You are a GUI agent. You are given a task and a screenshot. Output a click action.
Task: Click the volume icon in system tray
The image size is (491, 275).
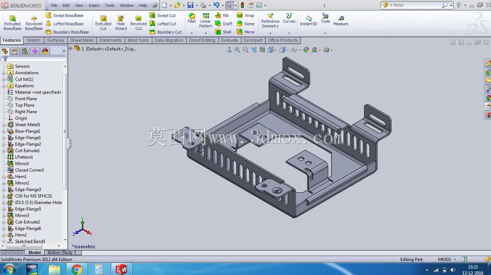pos(453,270)
